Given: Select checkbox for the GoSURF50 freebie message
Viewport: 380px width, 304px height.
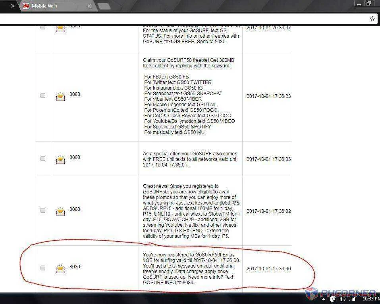Looking at the screenshot, I should click(43, 96).
